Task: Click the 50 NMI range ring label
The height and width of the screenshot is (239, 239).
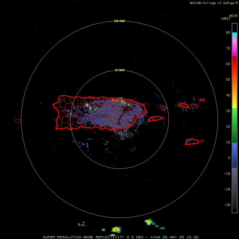Action: coord(119,70)
